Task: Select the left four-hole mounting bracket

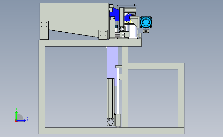Action: click(44, 30)
